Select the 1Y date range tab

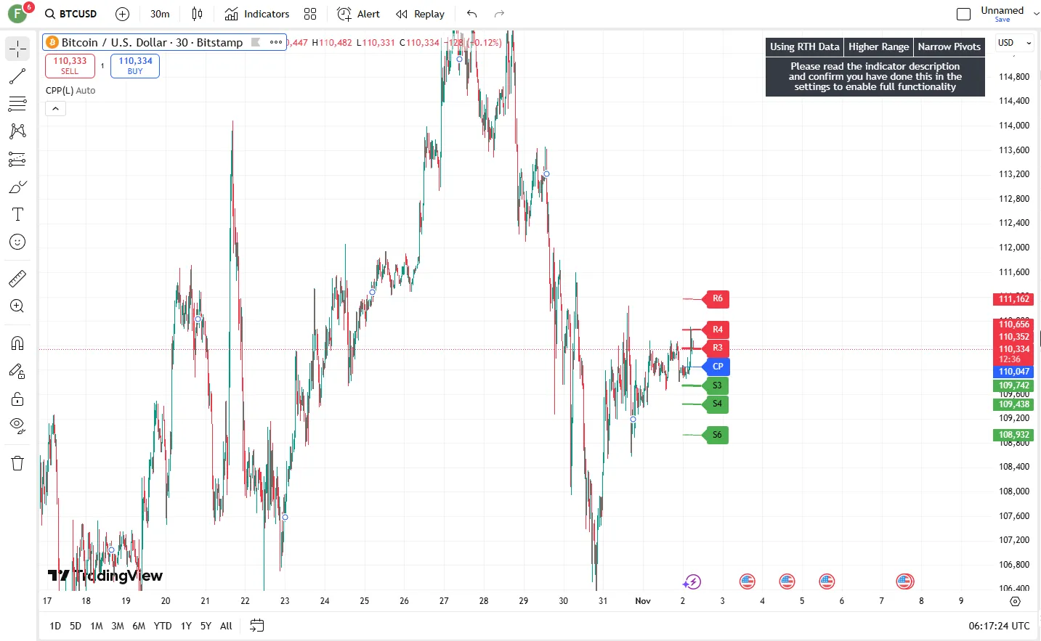(x=186, y=626)
